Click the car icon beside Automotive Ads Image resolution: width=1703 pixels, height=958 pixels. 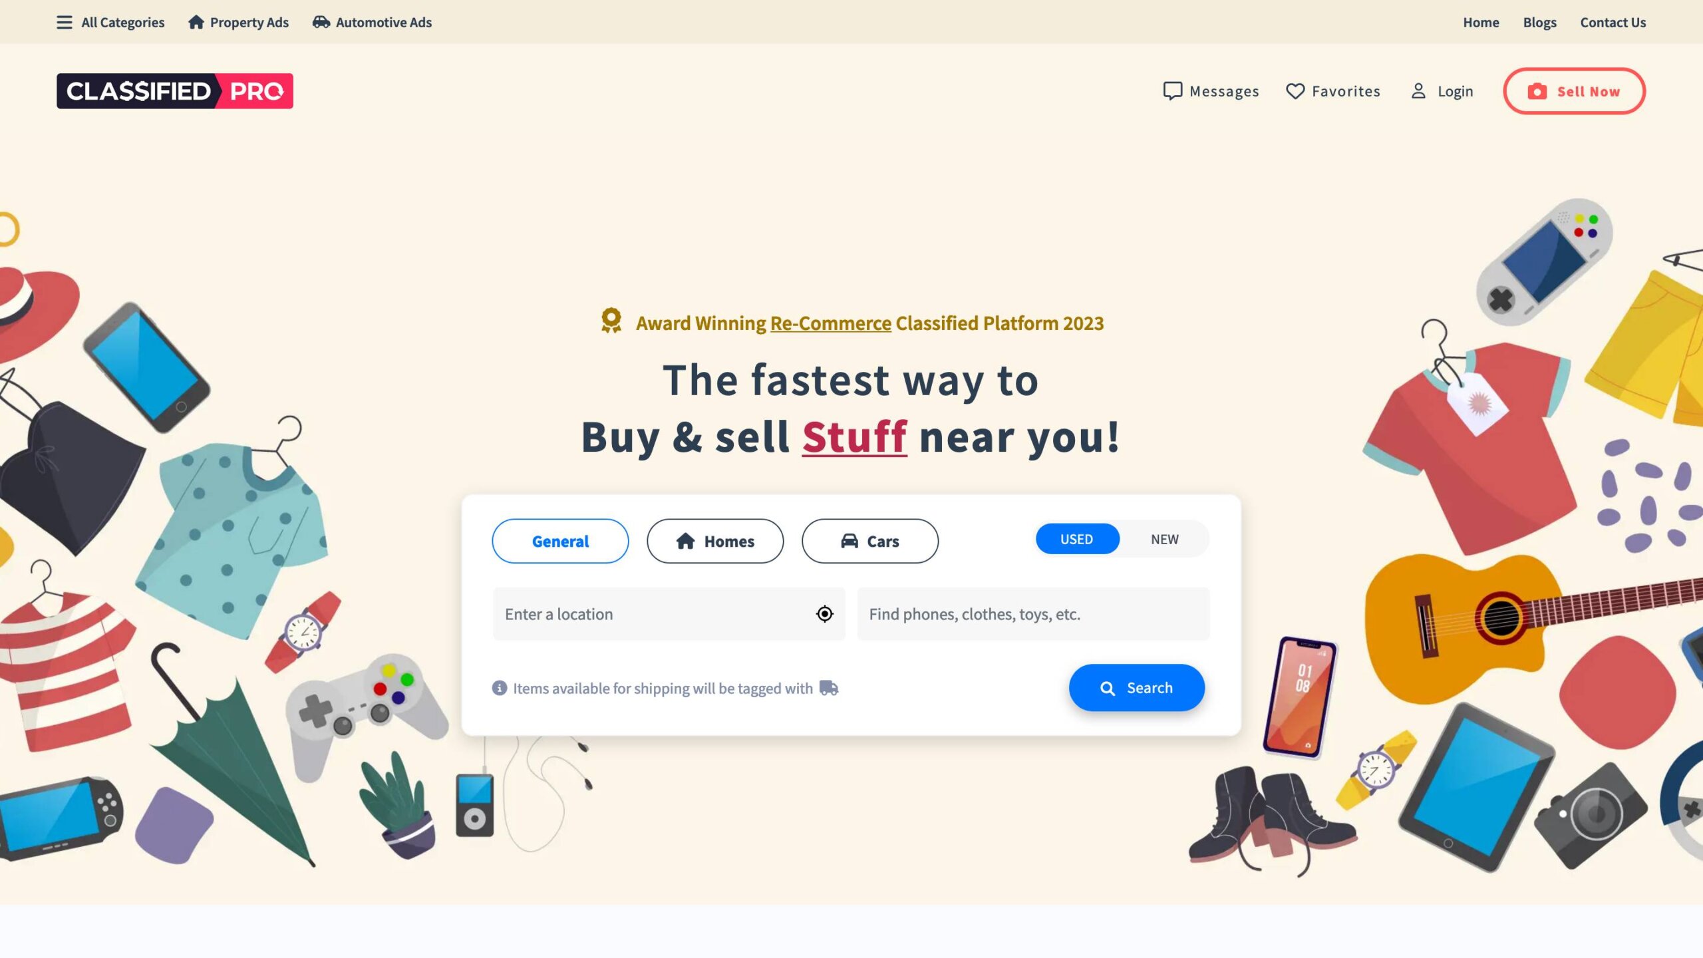point(321,22)
